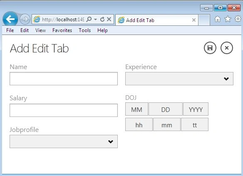Screen dimensions: 243x176
Task: Go back with the browser Back arrow
Action: tap(10, 19)
